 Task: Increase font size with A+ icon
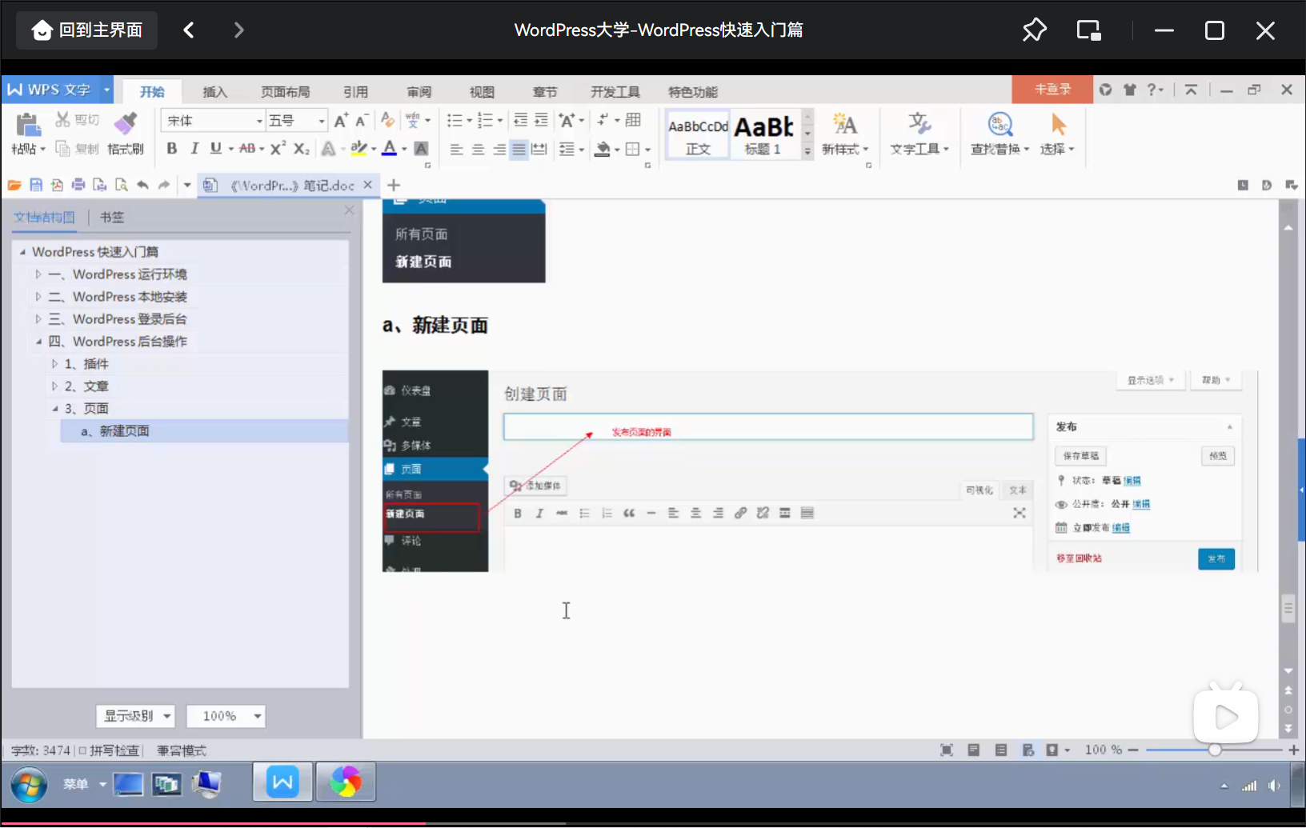coord(341,120)
